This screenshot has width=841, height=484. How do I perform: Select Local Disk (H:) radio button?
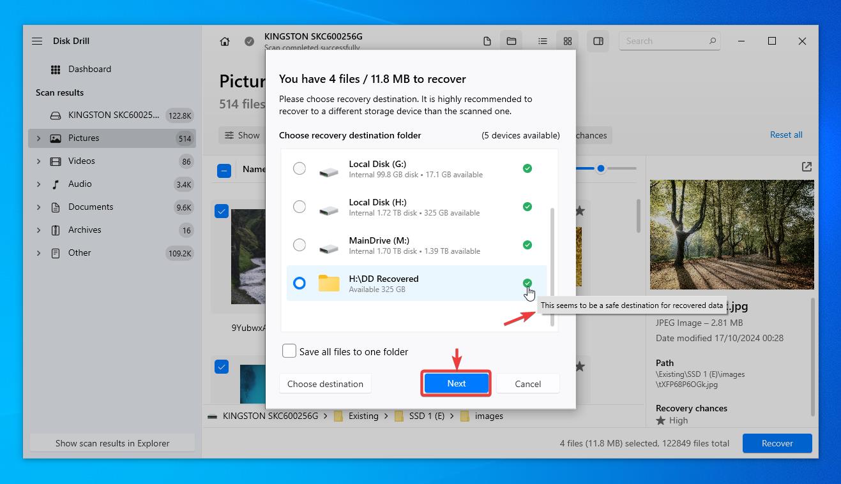tap(299, 207)
